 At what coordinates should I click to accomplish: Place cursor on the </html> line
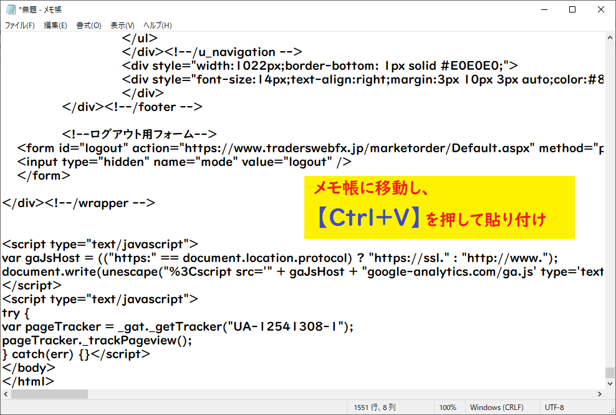(28, 381)
